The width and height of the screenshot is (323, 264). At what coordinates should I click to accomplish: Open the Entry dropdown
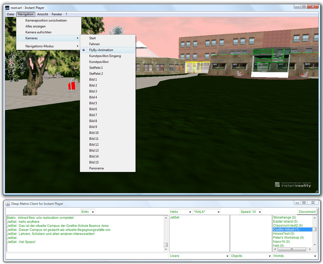pyautogui.click(x=88, y=212)
